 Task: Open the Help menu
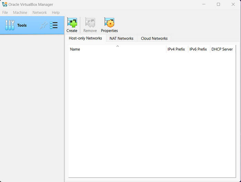pyautogui.click(x=56, y=12)
